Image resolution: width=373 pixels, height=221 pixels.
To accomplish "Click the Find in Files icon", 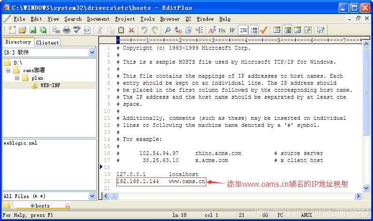I will click(x=189, y=30).
